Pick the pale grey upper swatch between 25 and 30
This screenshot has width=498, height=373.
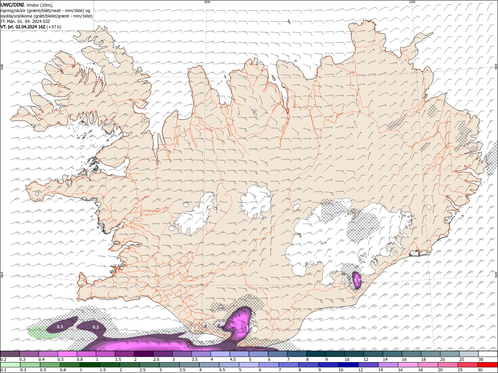point(469,354)
